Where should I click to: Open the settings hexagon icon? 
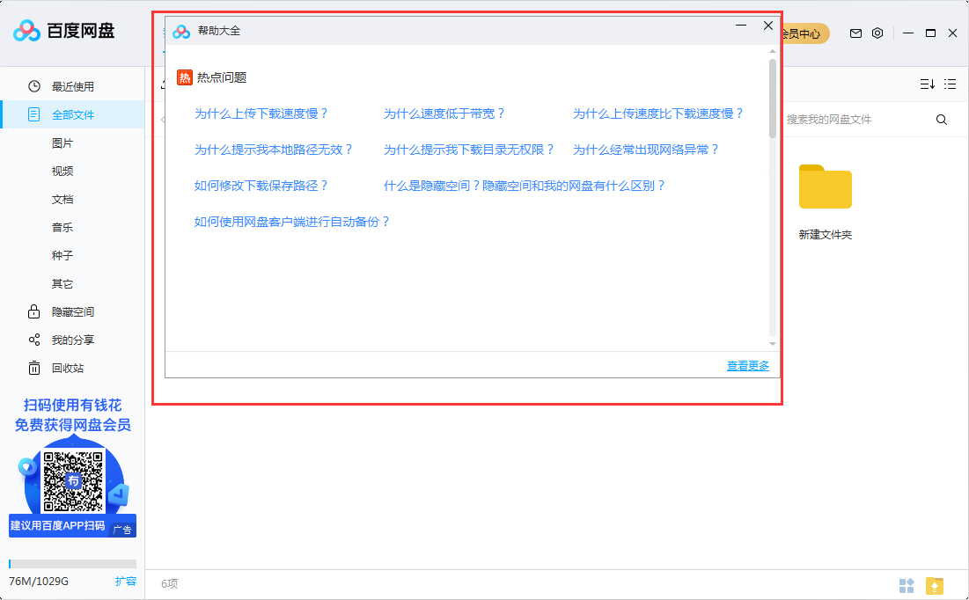[877, 33]
